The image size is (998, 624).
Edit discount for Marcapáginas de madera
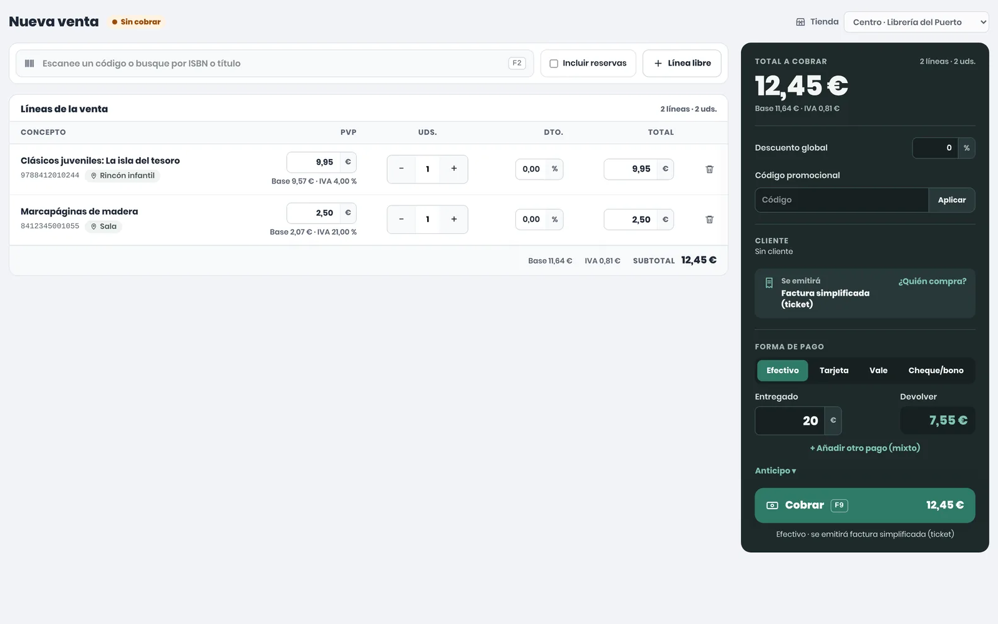[x=531, y=220]
